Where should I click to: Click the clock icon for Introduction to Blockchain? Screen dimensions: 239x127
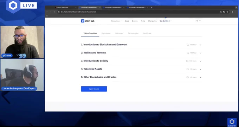tap(188, 45)
